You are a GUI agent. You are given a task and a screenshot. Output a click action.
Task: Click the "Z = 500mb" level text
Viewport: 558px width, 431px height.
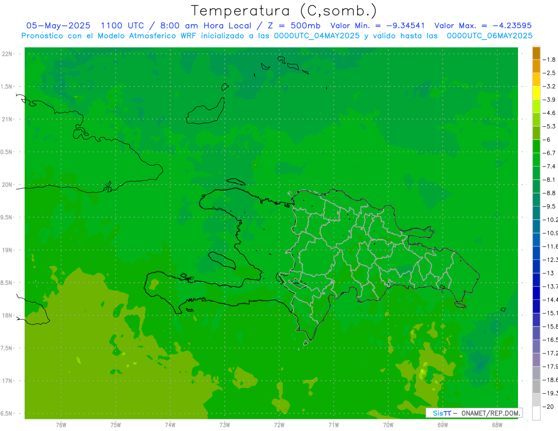pyautogui.click(x=294, y=26)
